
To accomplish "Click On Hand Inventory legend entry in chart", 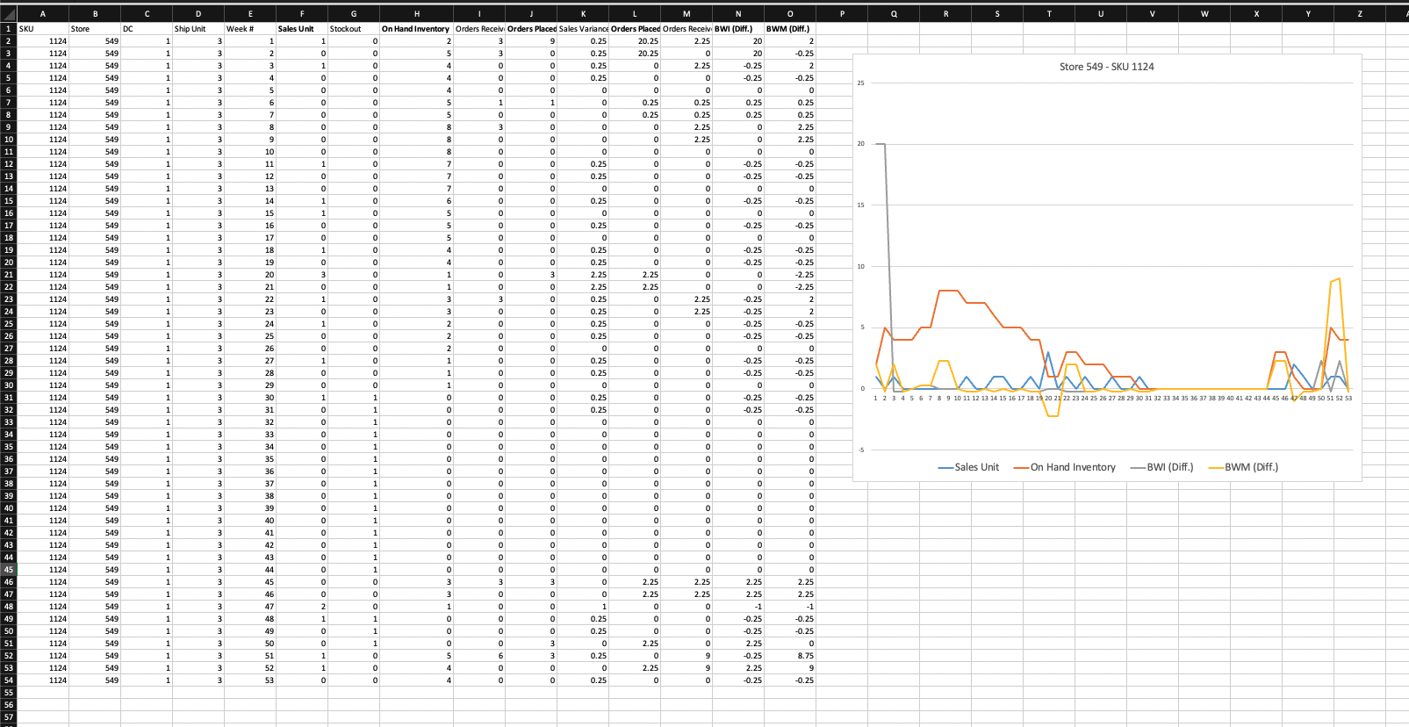I will pos(1064,467).
